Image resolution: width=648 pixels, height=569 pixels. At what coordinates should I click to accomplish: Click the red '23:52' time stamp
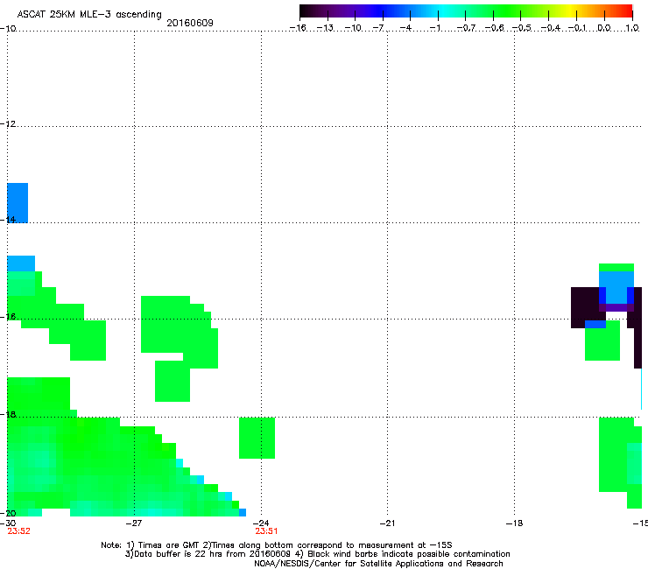coord(18,531)
